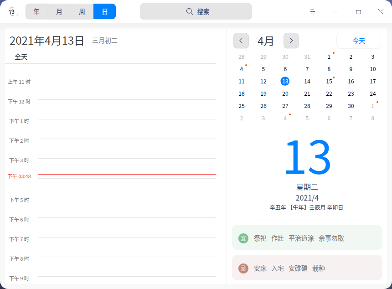This screenshot has height=289, width=392.
Task: Choose April 27 in the month grid
Action: coord(285,106)
